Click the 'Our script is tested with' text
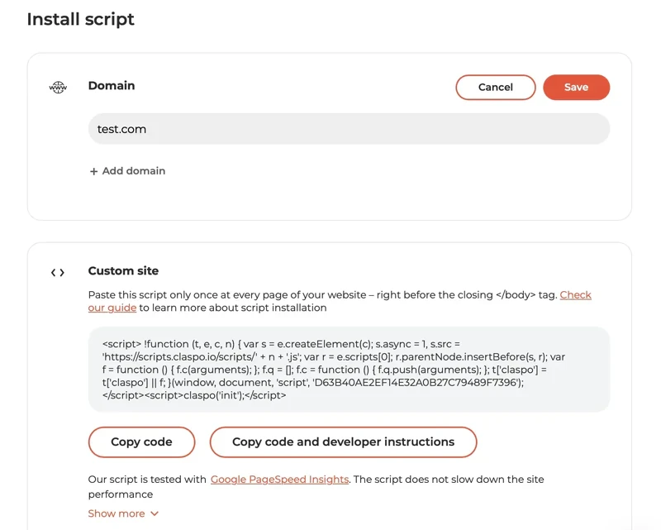Viewport: 661px width, 530px height. click(147, 479)
